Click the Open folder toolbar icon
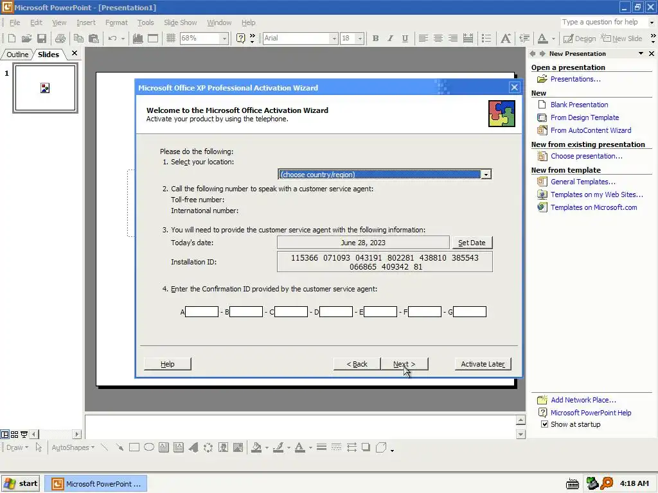 coord(26,38)
